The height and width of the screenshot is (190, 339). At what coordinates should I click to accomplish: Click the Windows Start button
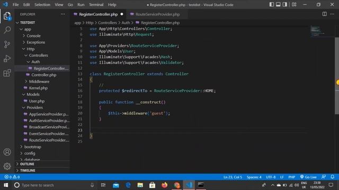[x=6, y=185]
